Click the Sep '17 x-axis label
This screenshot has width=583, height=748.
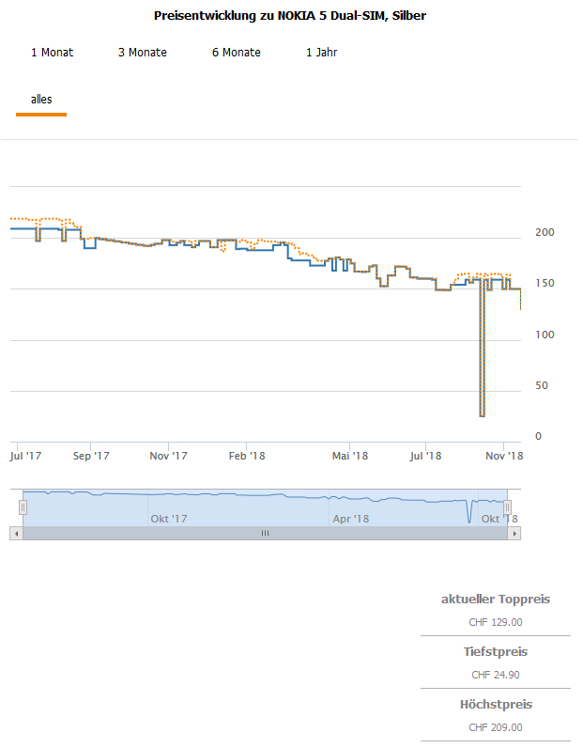pyautogui.click(x=91, y=457)
